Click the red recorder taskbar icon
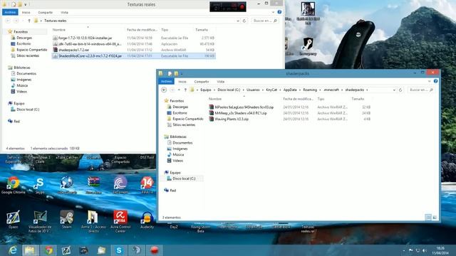The image size is (456, 256). click(x=154, y=250)
